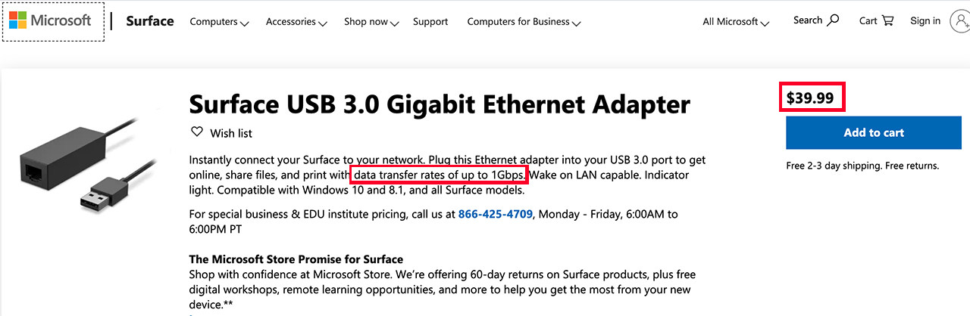Click the Surface USB 3.0 Gigabit Ethernet Adapter title
The width and height of the screenshot is (970, 316).
tap(440, 104)
